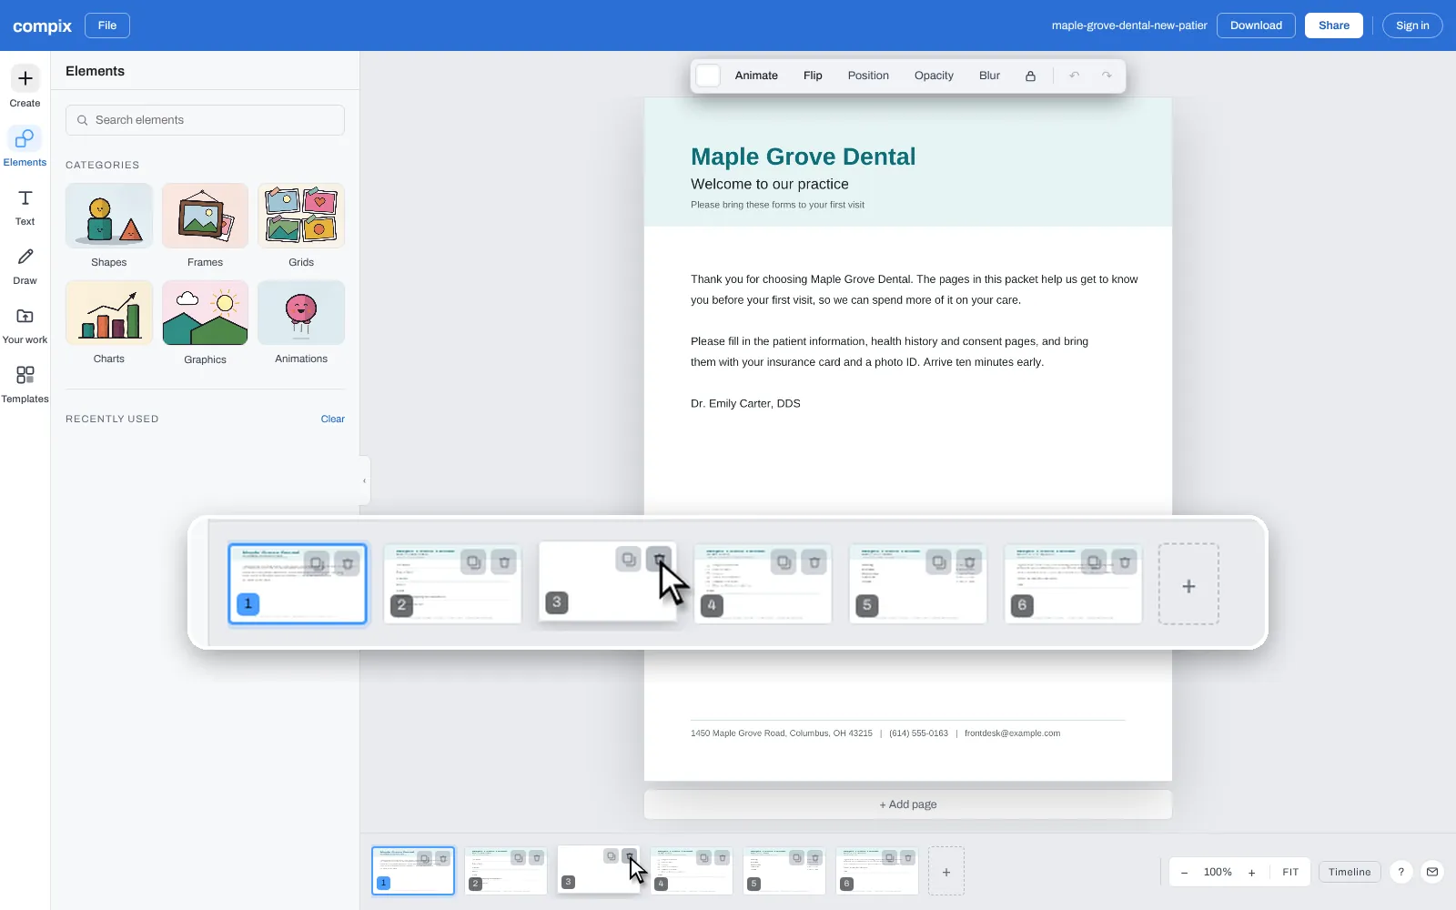This screenshot has height=910, width=1456.
Task: Open the Templates sidebar section
Action: pyautogui.click(x=25, y=383)
